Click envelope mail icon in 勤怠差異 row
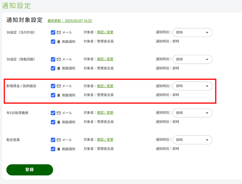 tap(59, 140)
